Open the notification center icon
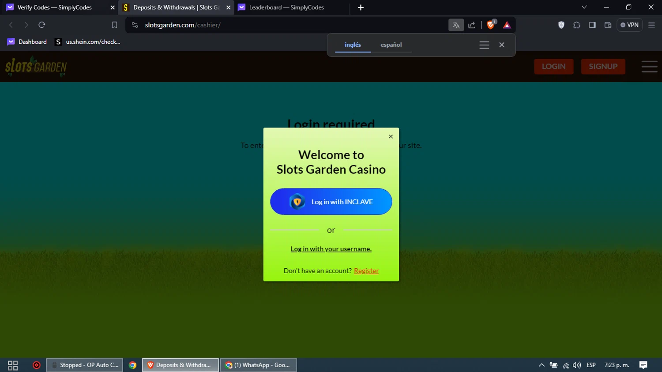This screenshot has height=372, width=662. (643, 365)
